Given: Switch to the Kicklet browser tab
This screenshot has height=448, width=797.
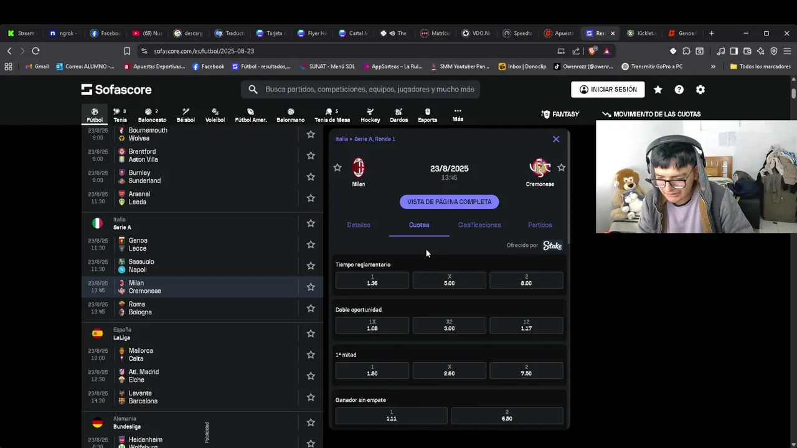Looking at the screenshot, I should pos(641,33).
